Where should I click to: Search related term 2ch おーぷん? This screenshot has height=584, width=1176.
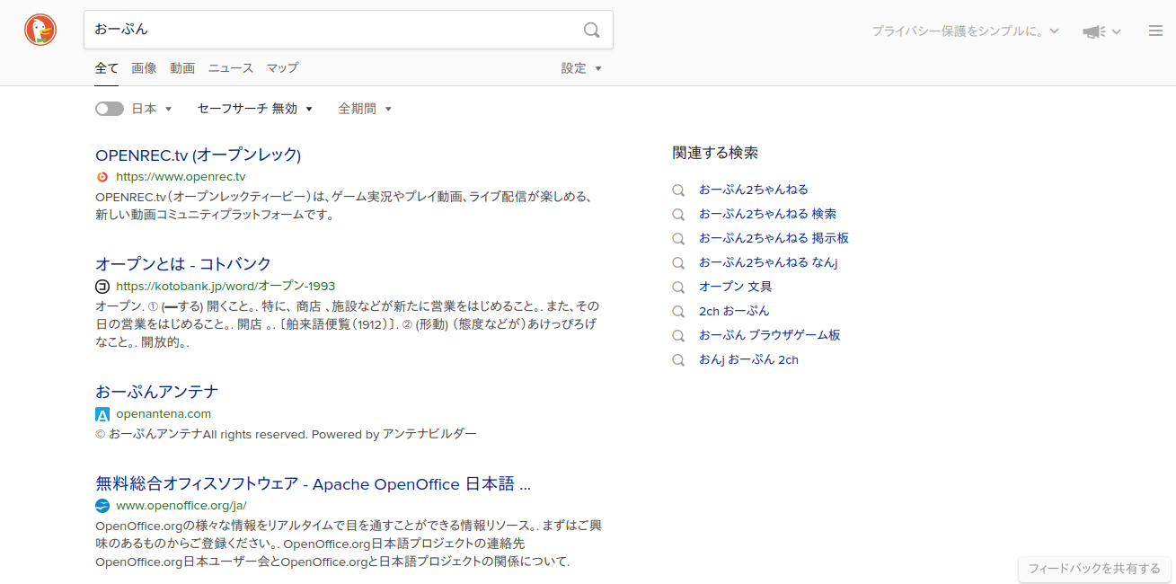[734, 311]
